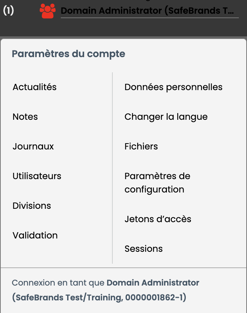This screenshot has width=247, height=313.
Task: Click the Paramètres du compte heading
Action: point(69,54)
